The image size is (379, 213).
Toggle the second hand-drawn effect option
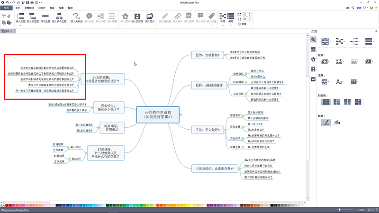point(337,122)
